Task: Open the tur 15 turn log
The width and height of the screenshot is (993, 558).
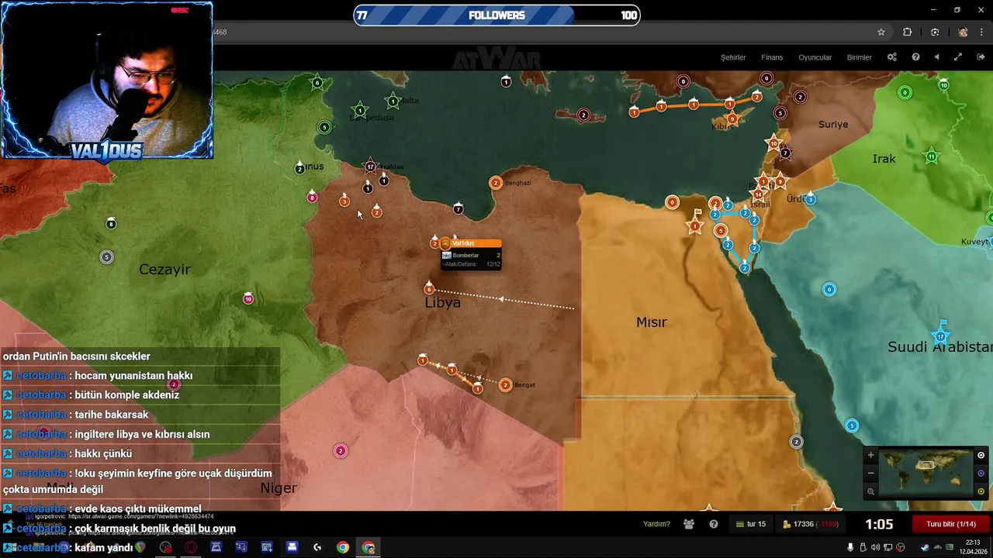Action: coord(751,525)
